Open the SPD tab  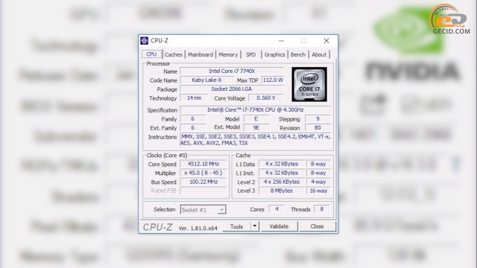(251, 54)
